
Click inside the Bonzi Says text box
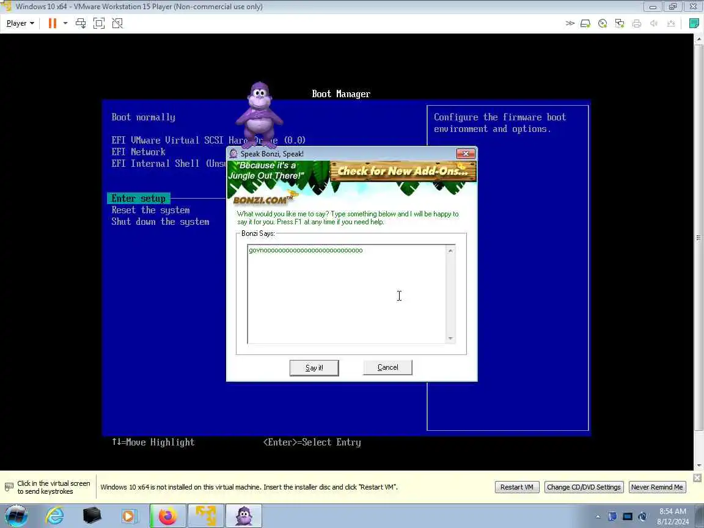[346, 294]
